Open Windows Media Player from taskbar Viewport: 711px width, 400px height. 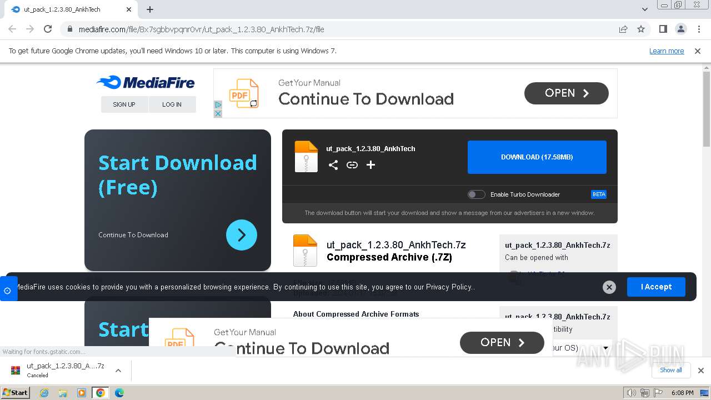(82, 393)
